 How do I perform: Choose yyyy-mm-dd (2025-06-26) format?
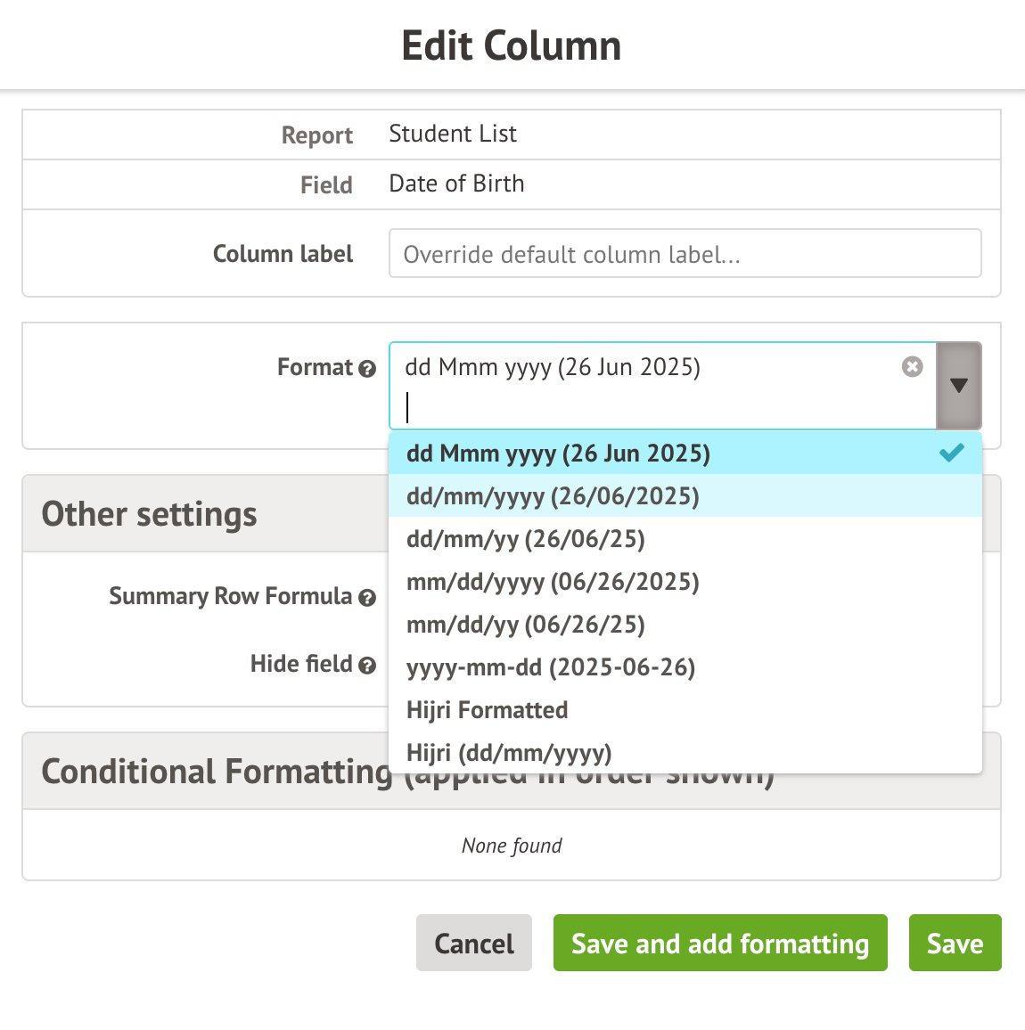pos(551,667)
